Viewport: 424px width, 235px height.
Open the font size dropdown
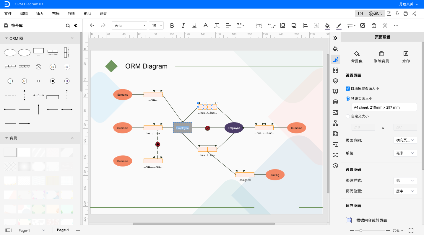(x=156, y=25)
